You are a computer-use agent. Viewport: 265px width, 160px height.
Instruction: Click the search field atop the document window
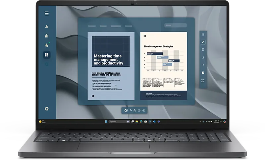pyautogui.click(x=176, y=25)
